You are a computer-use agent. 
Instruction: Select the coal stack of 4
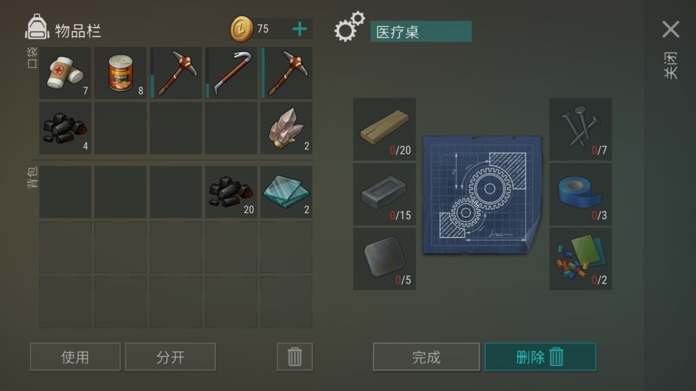pyautogui.click(x=65, y=129)
